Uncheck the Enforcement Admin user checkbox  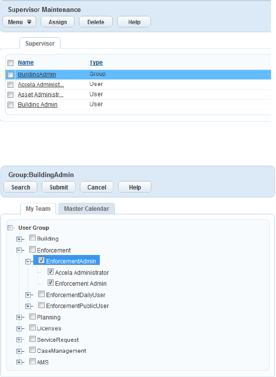coord(51,283)
